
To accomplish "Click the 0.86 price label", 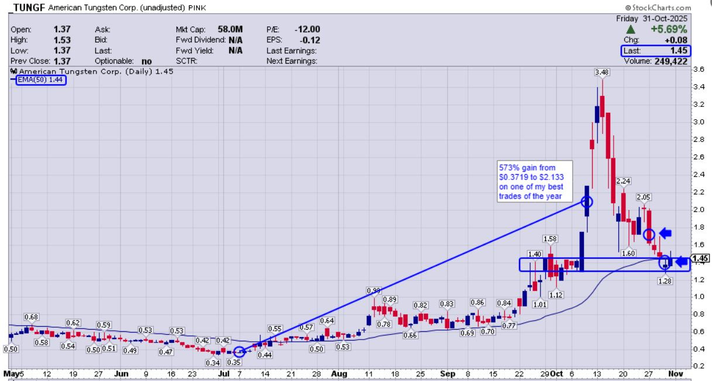I will click(x=479, y=302).
